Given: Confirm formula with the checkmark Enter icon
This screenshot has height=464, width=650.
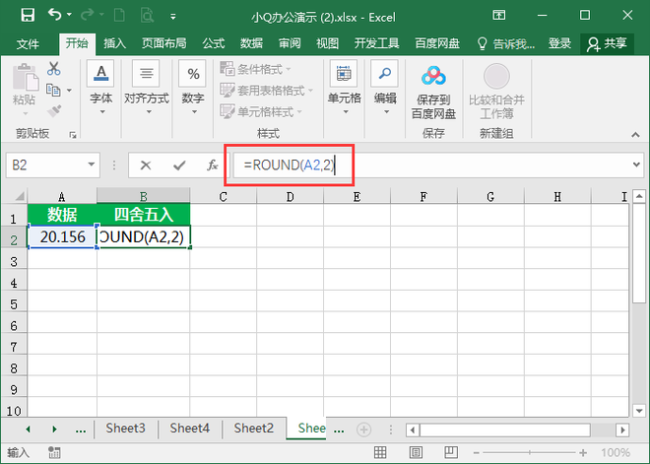Looking at the screenshot, I should click(178, 166).
